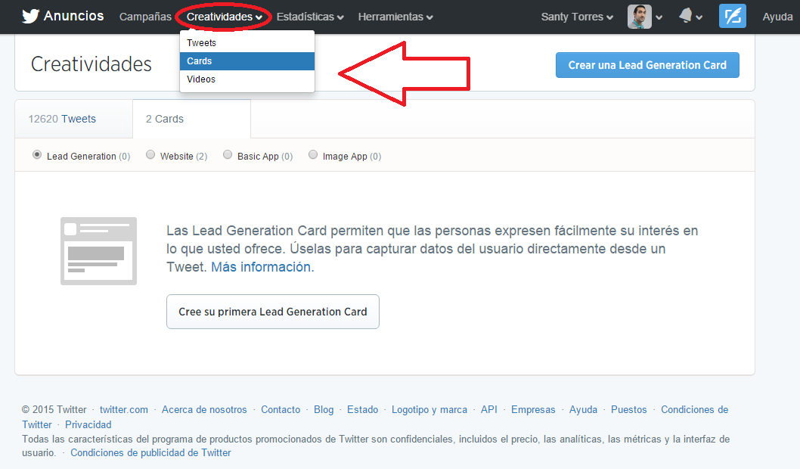Open the Estadísticas dropdown menu
Viewport: 800px width, 469px height.
coord(310,16)
